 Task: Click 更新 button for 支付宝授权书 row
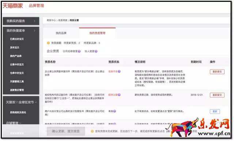215,111
